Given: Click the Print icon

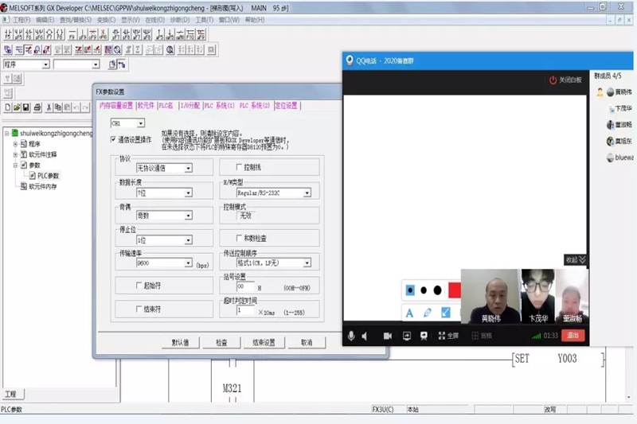Looking at the screenshot, I should click(x=37, y=107).
